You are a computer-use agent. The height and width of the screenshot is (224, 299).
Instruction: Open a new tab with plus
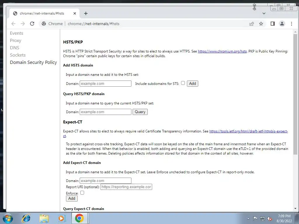(86, 13)
